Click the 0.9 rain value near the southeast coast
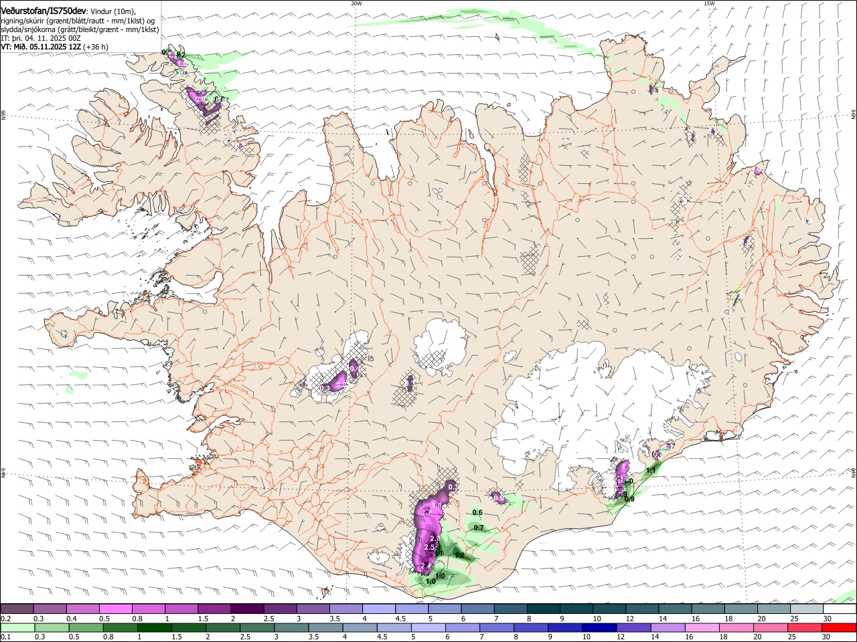 [629, 499]
